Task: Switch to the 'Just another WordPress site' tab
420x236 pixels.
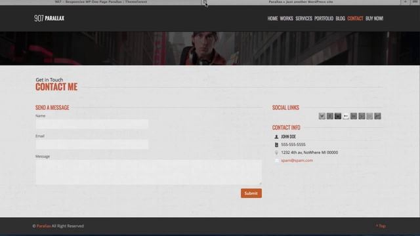Action: [301, 2]
